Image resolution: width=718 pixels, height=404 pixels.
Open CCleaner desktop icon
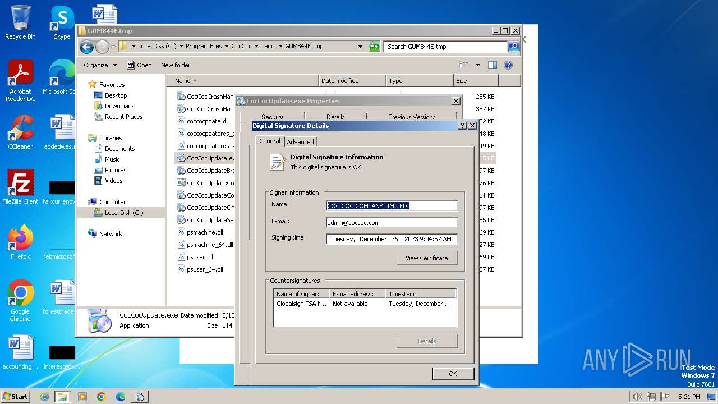click(x=20, y=133)
